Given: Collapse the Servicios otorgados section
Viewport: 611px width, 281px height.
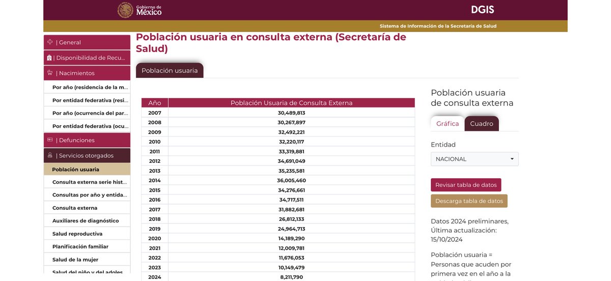Looking at the screenshot, I should click(x=87, y=155).
